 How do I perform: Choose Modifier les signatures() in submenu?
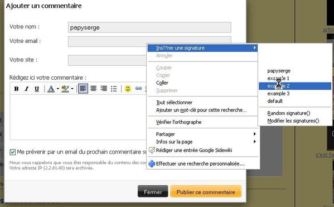pos(295,121)
